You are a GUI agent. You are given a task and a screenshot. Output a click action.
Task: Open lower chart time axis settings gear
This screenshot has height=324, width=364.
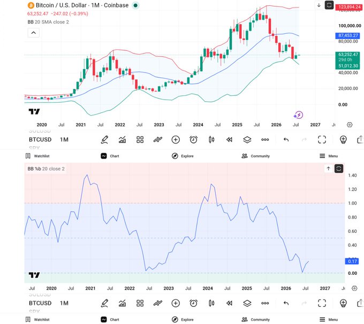point(354,288)
